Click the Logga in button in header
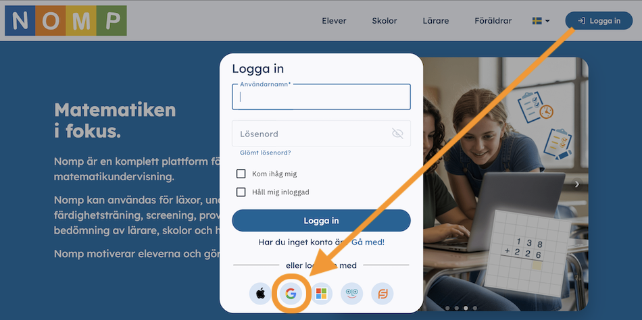 [599, 21]
